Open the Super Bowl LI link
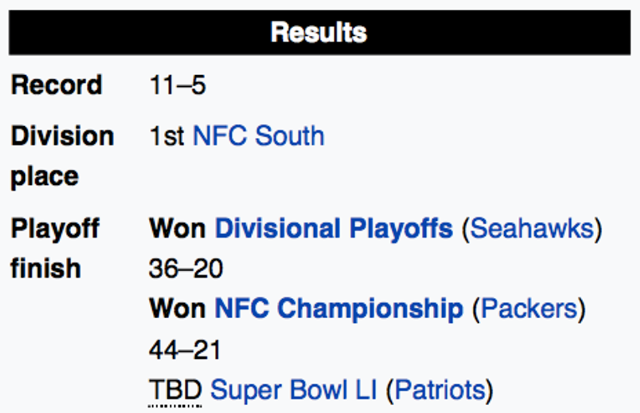The height and width of the screenshot is (413, 640). 293,390
